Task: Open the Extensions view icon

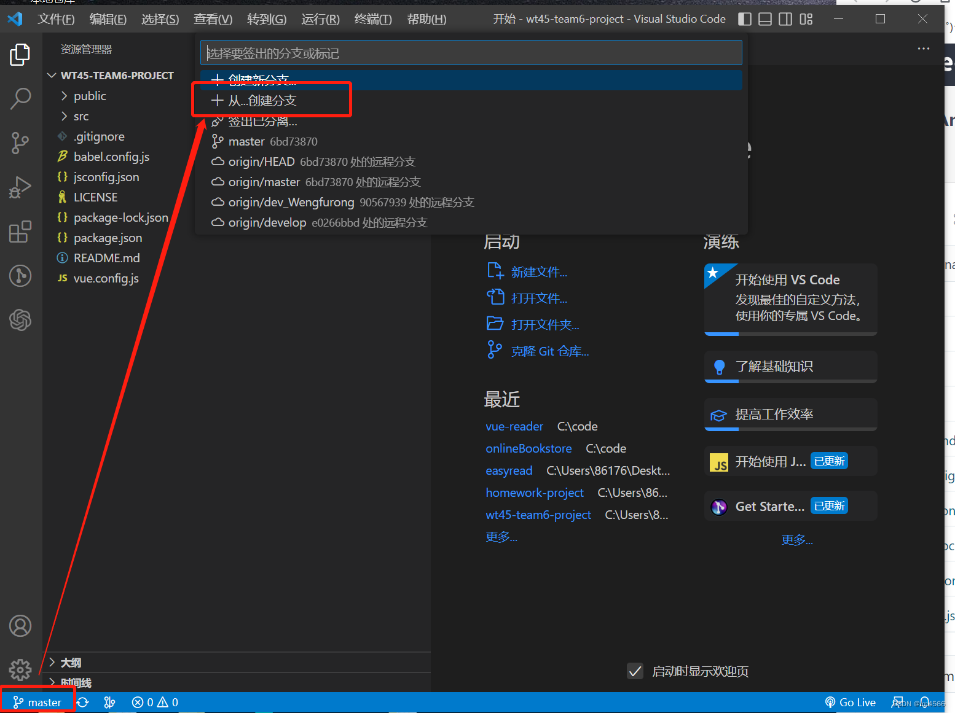Action: coord(20,232)
